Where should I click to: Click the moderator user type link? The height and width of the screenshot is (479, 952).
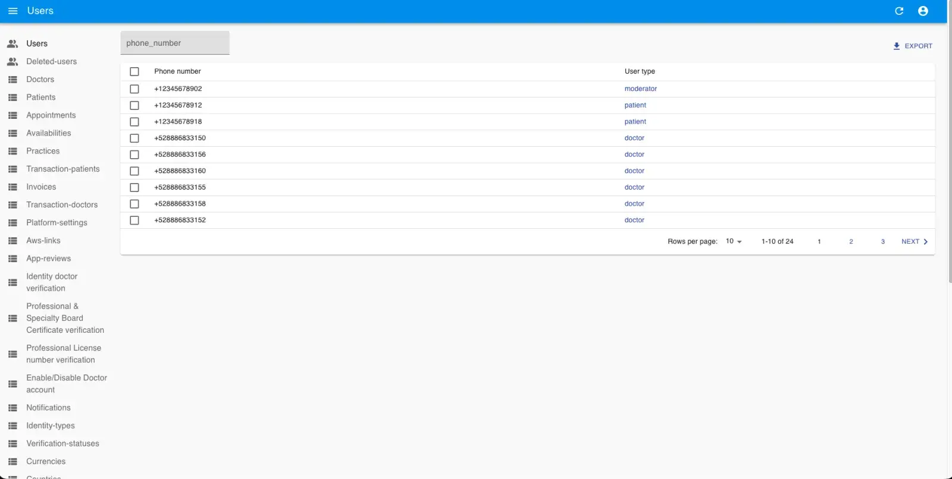[x=641, y=89]
